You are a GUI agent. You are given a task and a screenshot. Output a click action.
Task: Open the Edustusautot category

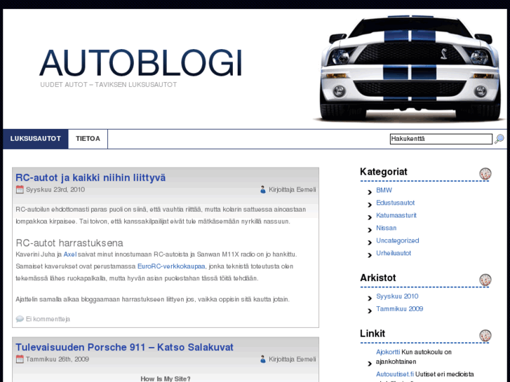click(395, 203)
